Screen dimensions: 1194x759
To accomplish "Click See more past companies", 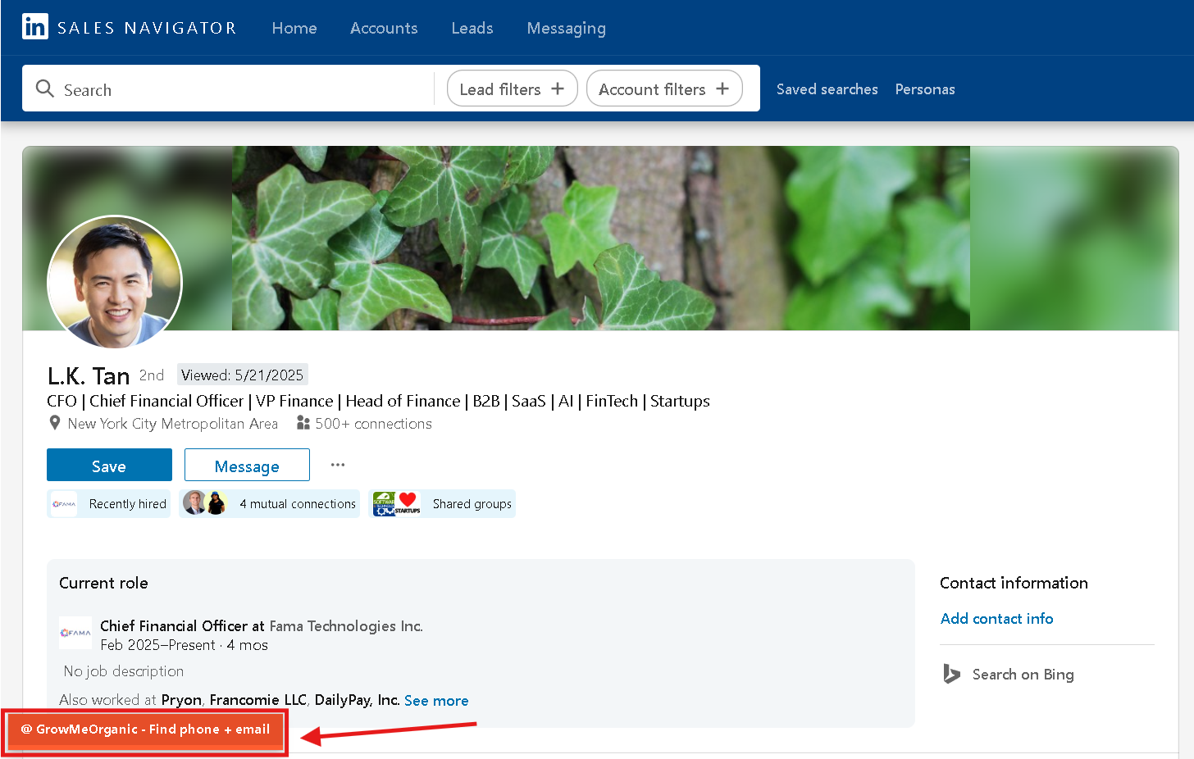I will [x=436, y=701].
